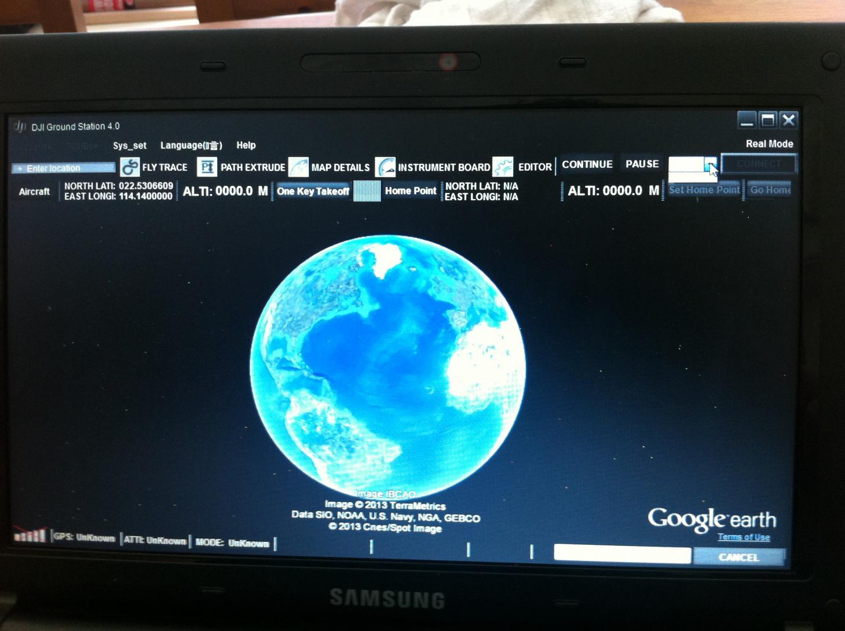Open the port selection dropdown arrow
845x631 pixels.
[x=711, y=166]
